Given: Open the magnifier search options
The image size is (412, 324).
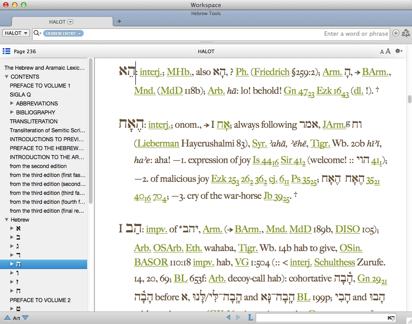Looking at the screenshot, I should (x=37, y=33).
